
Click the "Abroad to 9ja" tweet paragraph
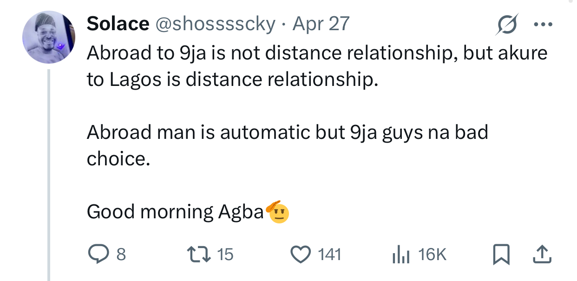(x=317, y=66)
